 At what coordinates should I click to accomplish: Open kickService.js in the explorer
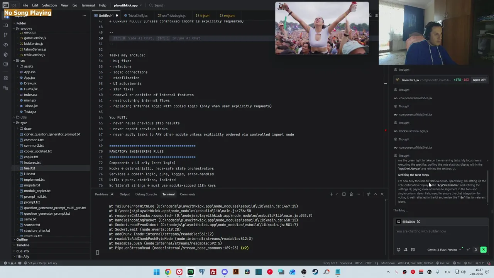(x=34, y=44)
